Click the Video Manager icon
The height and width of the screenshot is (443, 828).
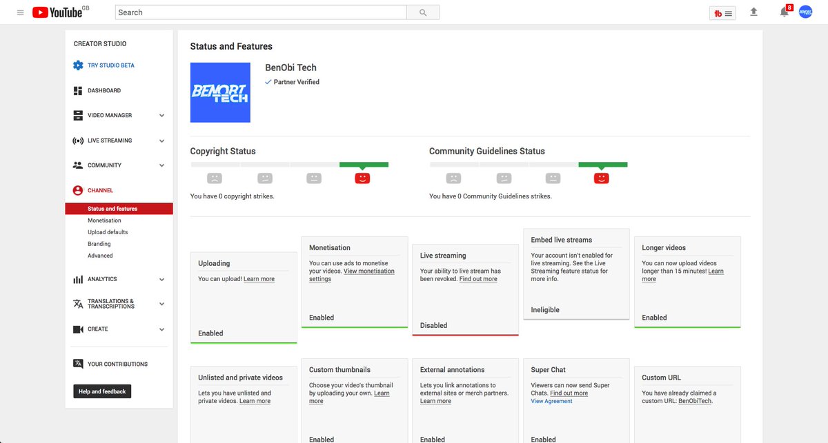(x=78, y=115)
